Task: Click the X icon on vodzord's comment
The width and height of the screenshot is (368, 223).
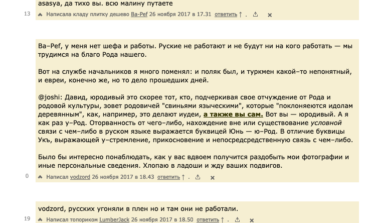Action: pyautogui.click(x=212, y=177)
